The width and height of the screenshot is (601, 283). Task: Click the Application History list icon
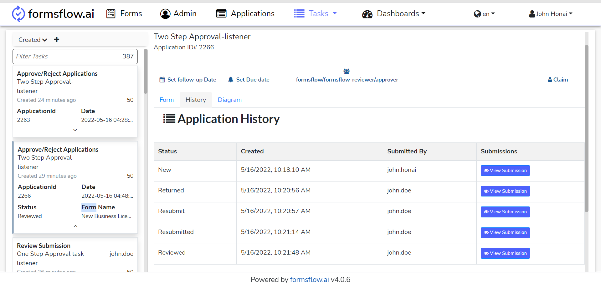coord(169,119)
